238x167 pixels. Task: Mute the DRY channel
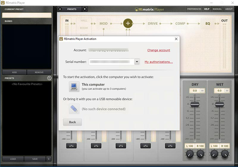pyautogui.click(x=202, y=91)
